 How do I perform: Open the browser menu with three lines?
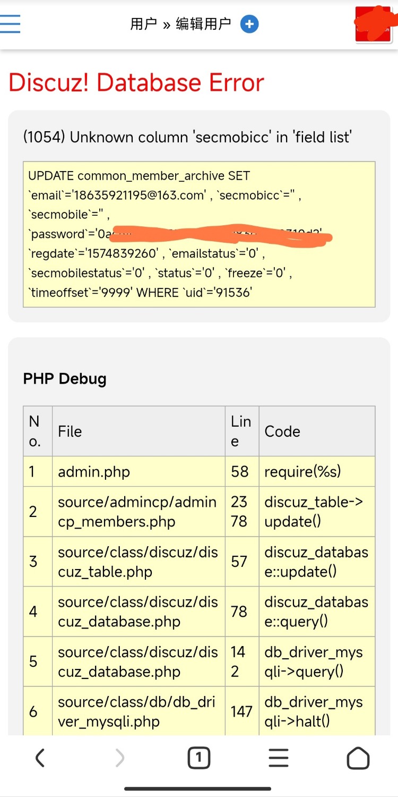point(278,758)
